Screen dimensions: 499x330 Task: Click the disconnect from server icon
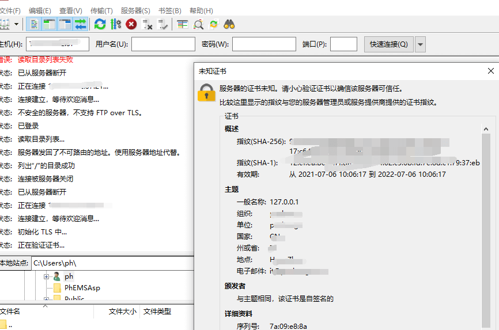(x=148, y=24)
